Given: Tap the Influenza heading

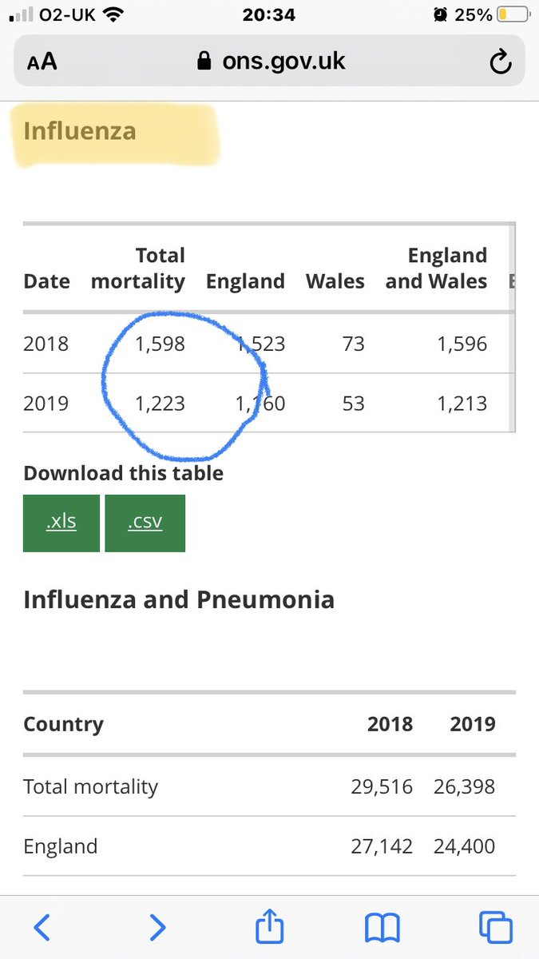Looking at the screenshot, I should pos(80,131).
